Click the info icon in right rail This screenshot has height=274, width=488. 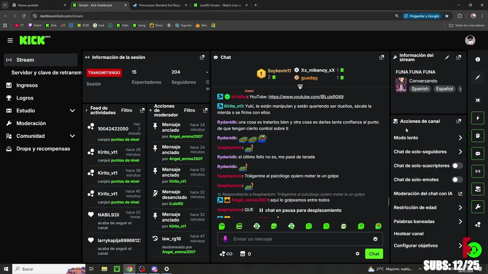click(478, 59)
